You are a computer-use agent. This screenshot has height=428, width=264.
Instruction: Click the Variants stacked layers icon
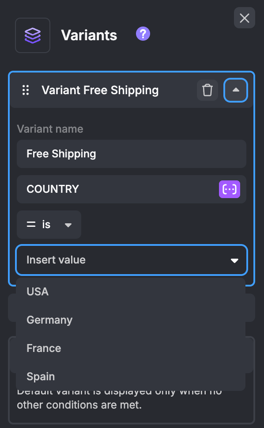point(33,35)
